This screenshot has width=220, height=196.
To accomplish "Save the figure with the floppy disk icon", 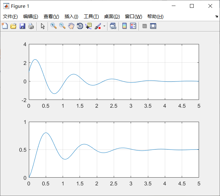I will click(x=22, y=26).
